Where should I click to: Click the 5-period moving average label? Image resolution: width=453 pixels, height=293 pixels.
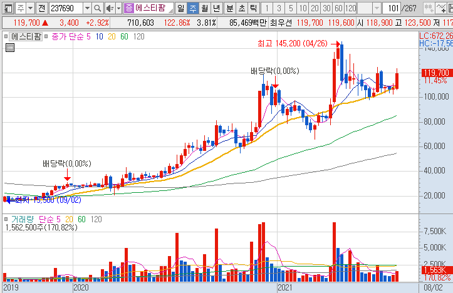pyautogui.click(x=88, y=37)
